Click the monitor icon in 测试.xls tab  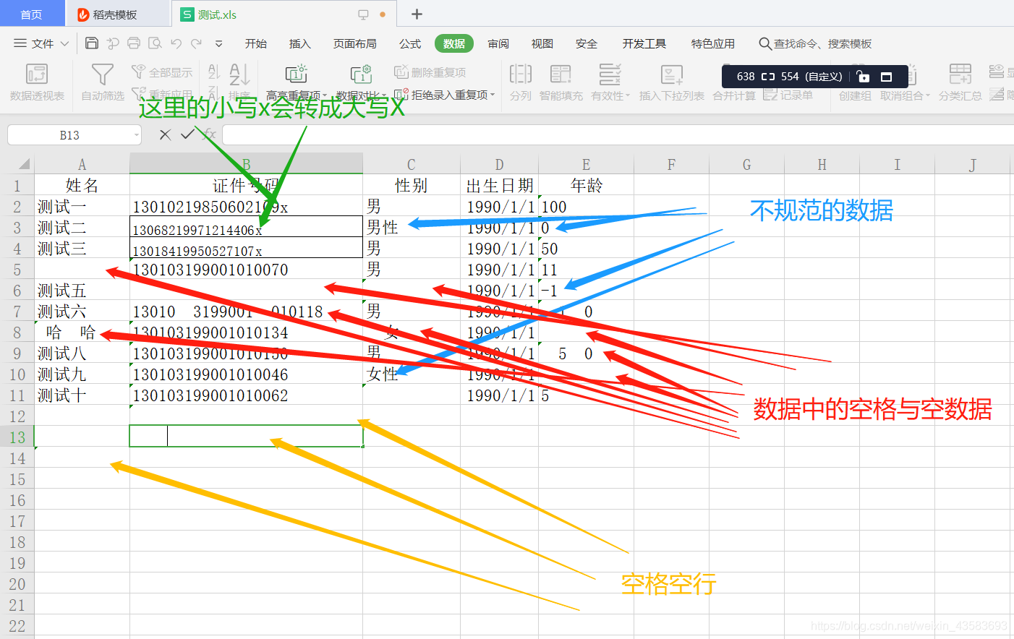click(x=363, y=14)
